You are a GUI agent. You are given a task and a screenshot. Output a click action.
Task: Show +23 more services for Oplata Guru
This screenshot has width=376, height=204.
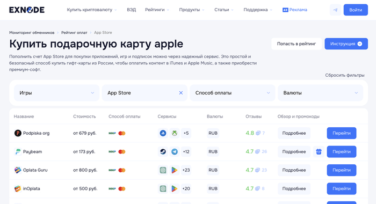point(186,170)
